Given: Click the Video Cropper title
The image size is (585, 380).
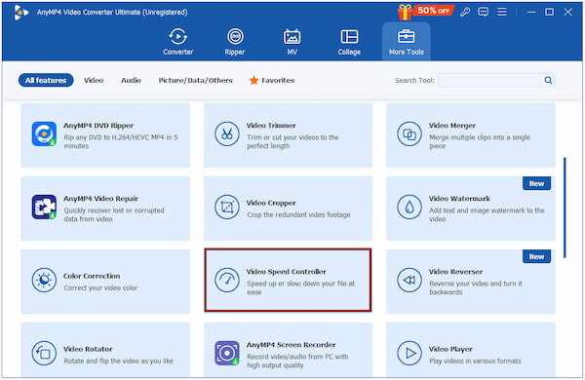Looking at the screenshot, I should pos(271,204).
